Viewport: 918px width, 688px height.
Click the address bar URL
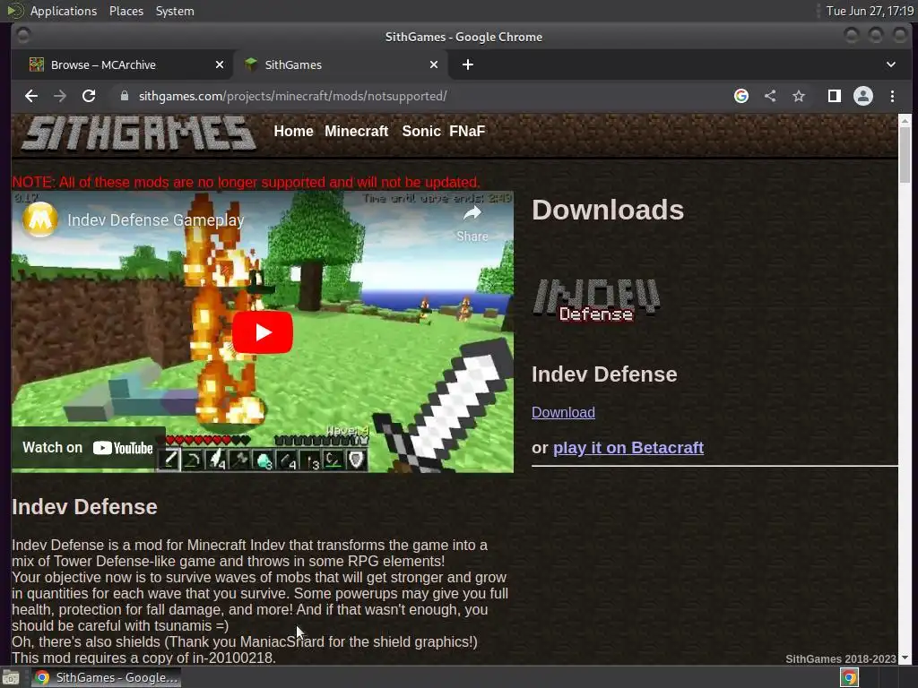293,96
